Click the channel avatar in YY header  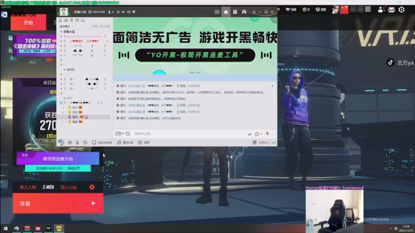63,12
